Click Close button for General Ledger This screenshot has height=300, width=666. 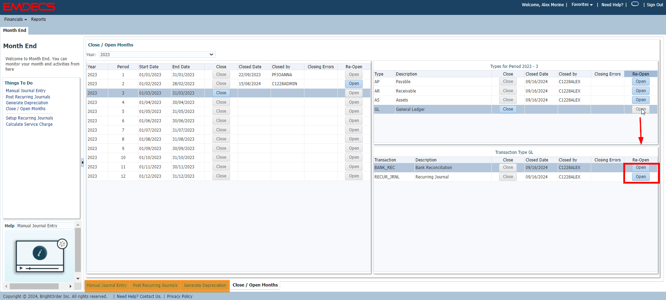tap(508, 109)
